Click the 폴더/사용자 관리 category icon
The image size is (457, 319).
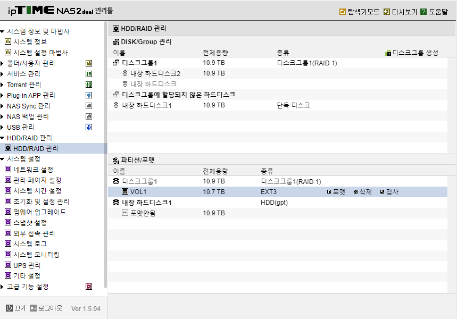[89, 63]
